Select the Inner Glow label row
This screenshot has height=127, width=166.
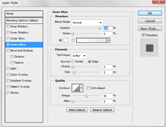point(24,44)
